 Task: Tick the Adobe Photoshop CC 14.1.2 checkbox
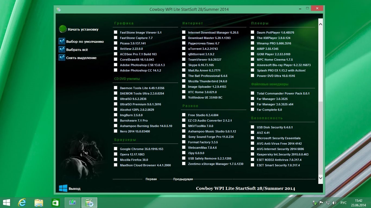point(116,70)
